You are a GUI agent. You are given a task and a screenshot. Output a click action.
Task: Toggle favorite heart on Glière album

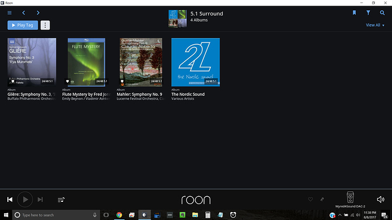[x=12, y=81]
